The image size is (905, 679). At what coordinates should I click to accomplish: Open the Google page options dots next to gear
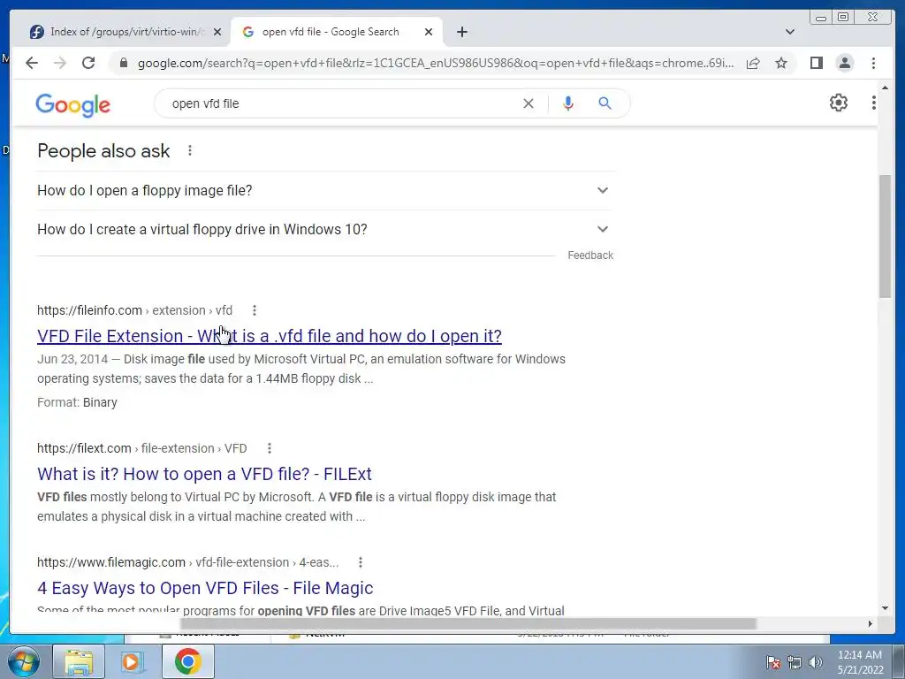(874, 103)
